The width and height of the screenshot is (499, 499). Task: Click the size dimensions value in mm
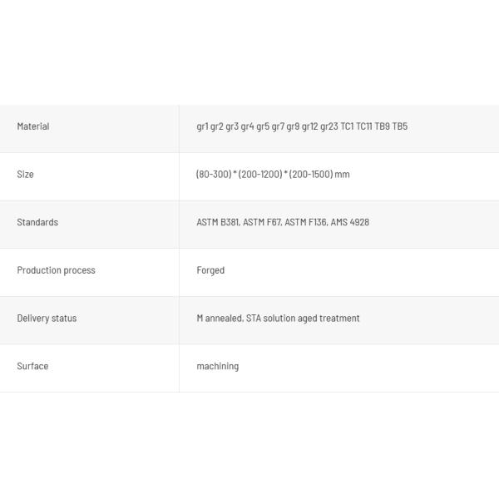click(273, 175)
